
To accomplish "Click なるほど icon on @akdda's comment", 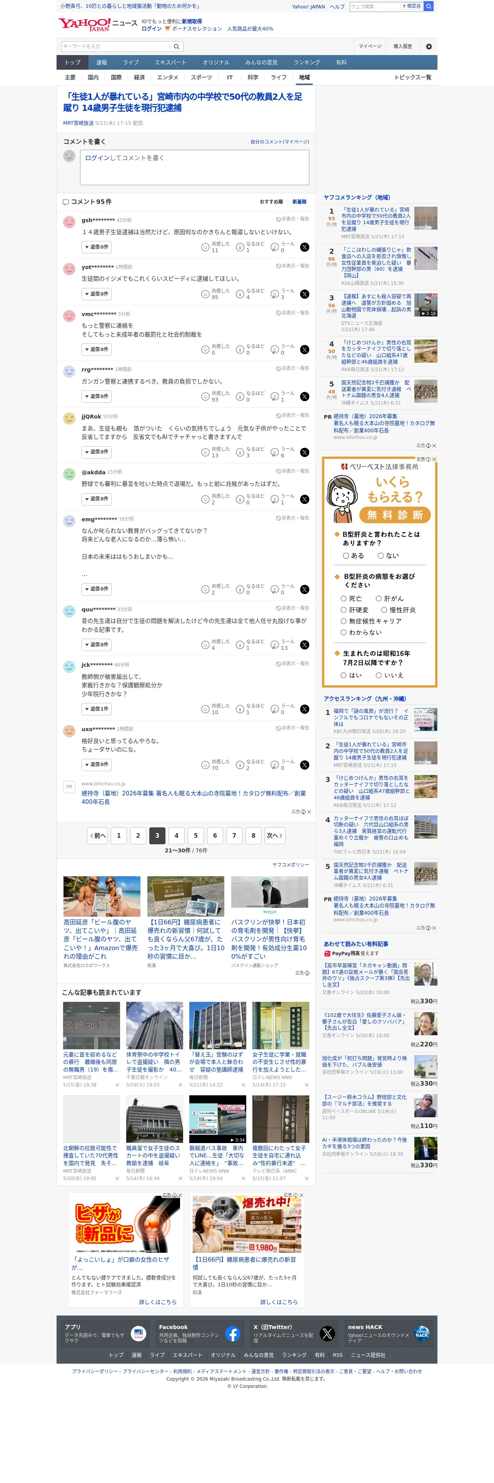I will [240, 499].
